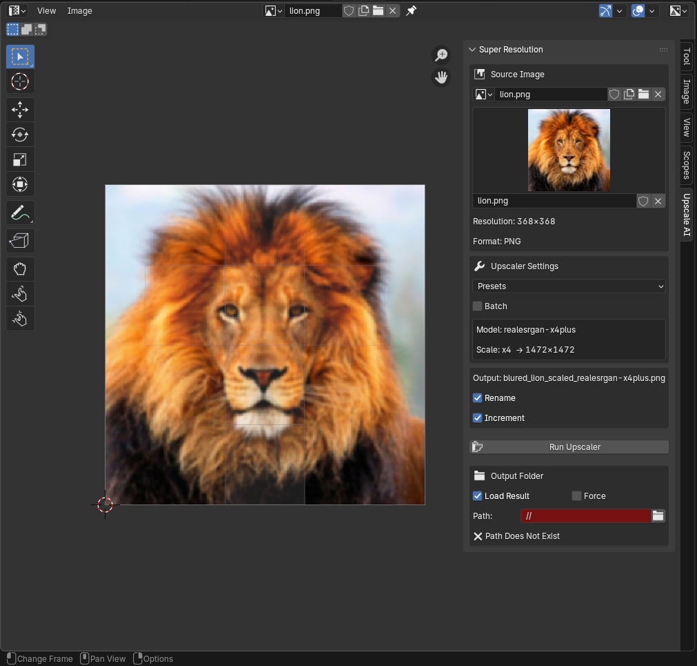Select the Pinch sculpt tool
The width and height of the screenshot is (697, 666).
pos(20,319)
